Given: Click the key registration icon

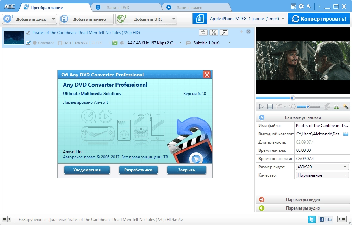Looking at the screenshot, I should click(x=309, y=7).
